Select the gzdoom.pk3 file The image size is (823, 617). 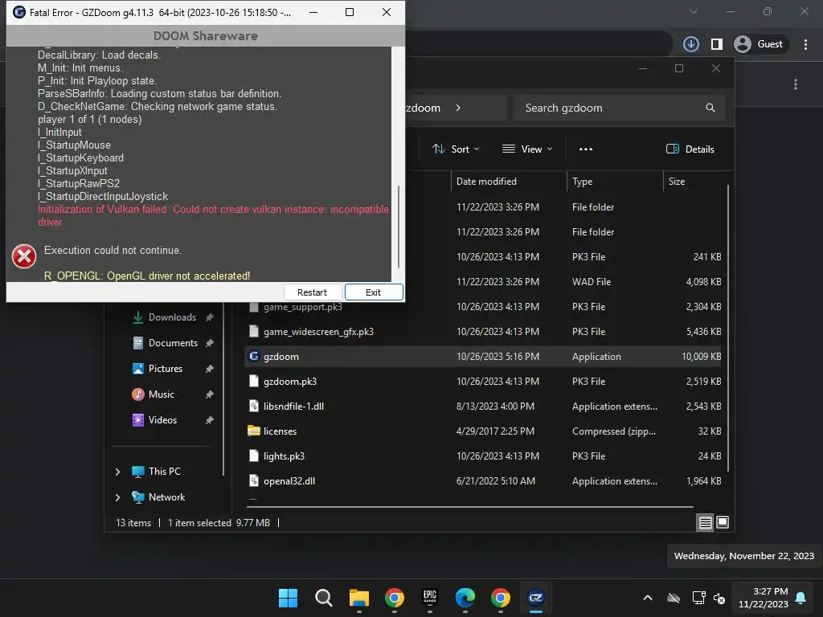(483, 382)
